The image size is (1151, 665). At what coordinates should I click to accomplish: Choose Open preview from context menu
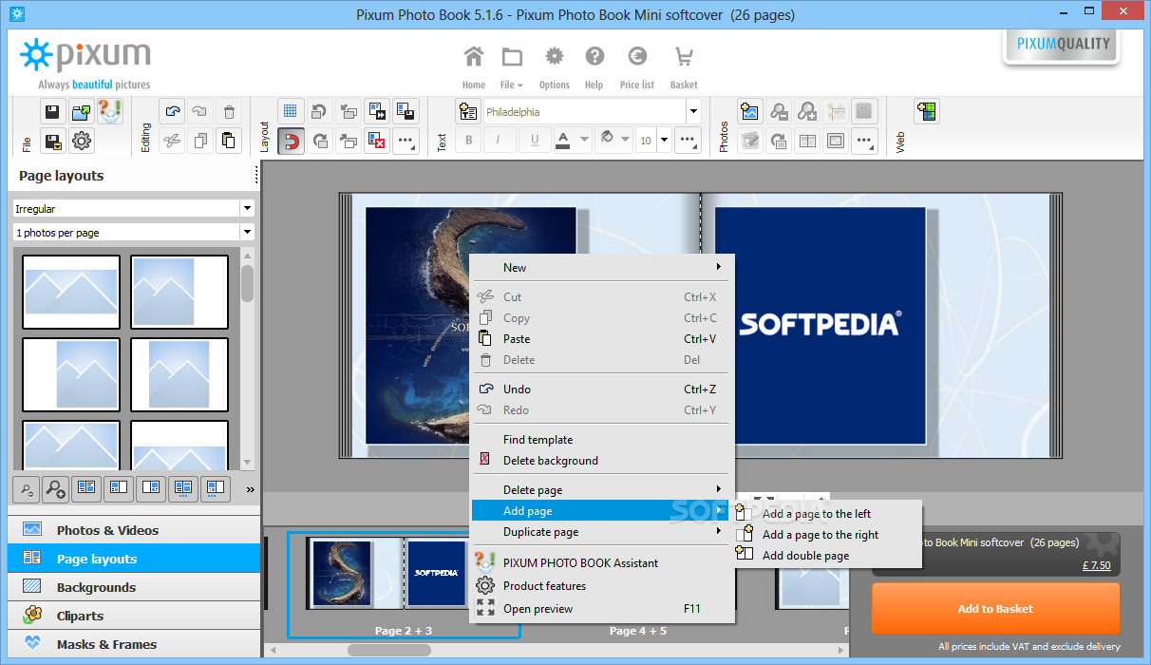pyautogui.click(x=602, y=609)
